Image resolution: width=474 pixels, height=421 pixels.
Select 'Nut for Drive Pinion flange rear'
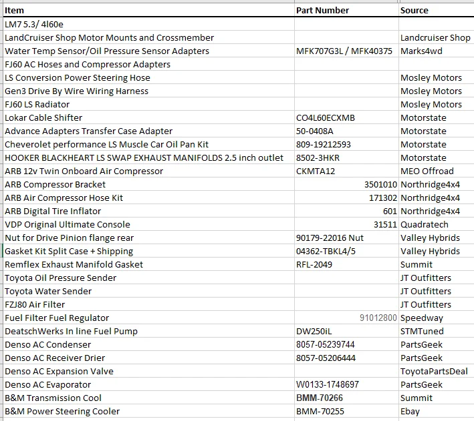148,238
